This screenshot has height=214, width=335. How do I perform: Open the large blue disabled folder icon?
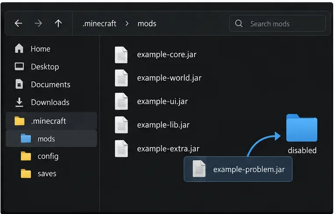pyautogui.click(x=302, y=128)
